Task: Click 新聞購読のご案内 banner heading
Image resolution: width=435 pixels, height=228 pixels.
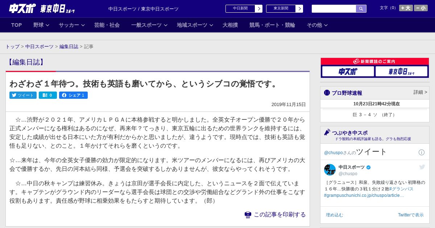Action: point(374,62)
